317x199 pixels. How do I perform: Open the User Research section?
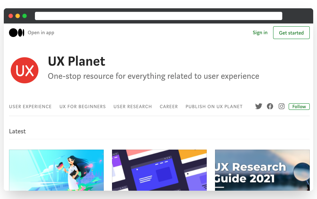pyautogui.click(x=133, y=107)
